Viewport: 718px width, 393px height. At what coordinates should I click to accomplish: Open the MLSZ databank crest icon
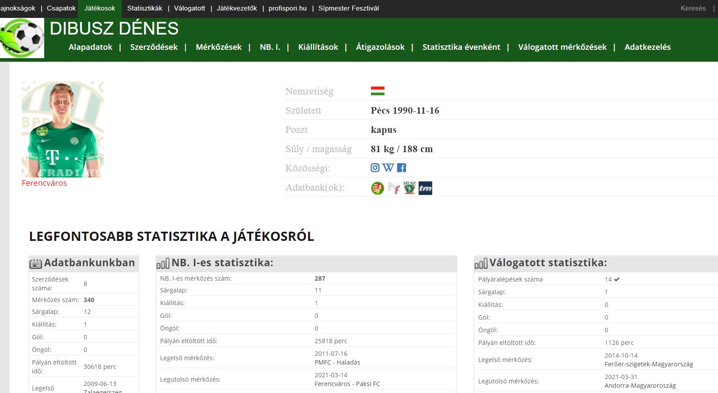(378, 188)
